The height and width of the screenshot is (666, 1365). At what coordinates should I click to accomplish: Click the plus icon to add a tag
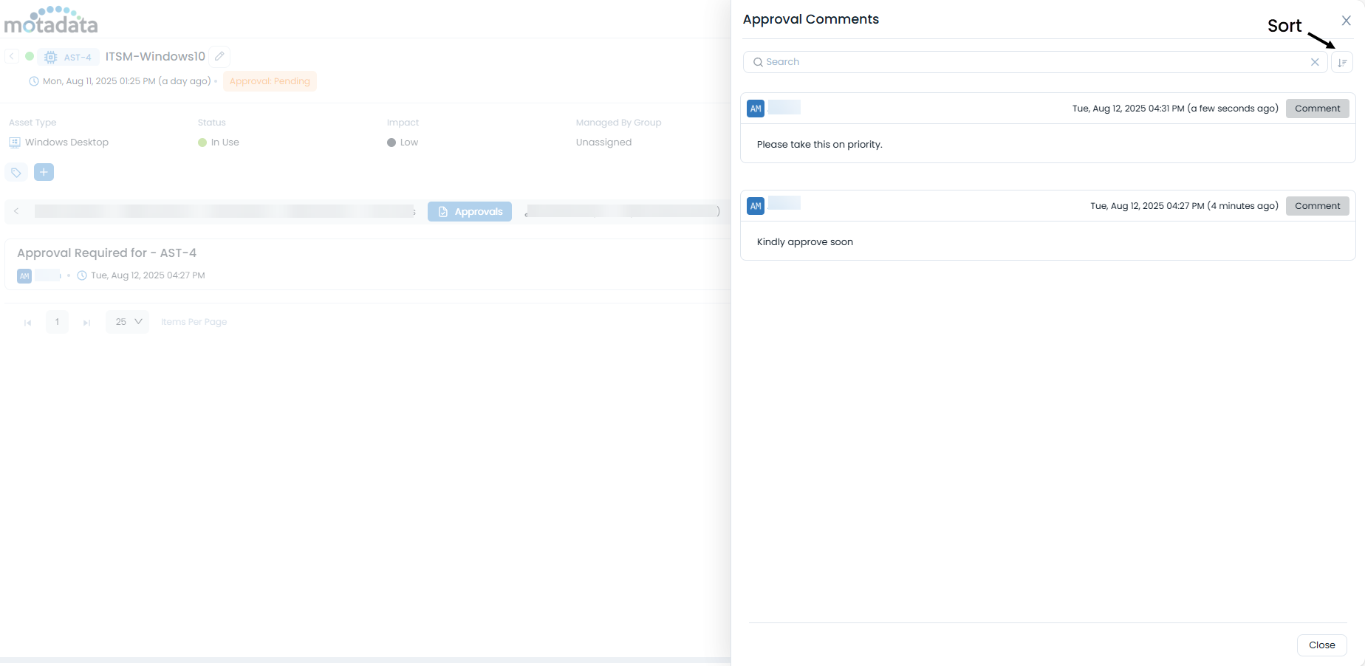pos(44,172)
